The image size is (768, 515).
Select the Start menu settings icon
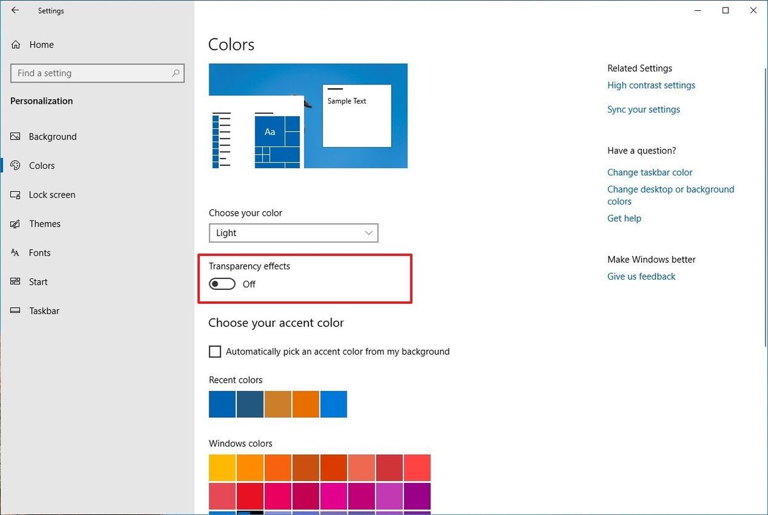click(x=15, y=281)
